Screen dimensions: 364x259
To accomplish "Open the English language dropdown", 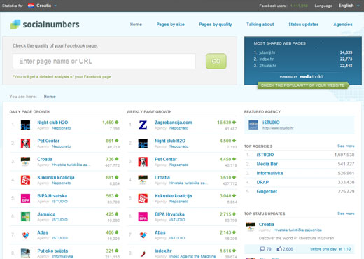I will [349, 6].
